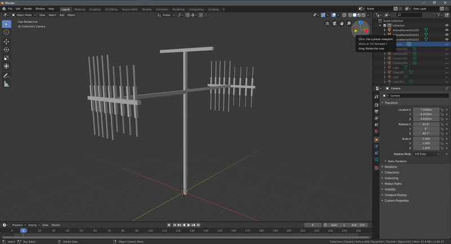451x244 pixels.
Task: Open the Rotation Mode XYZ Euler dropdown
Action: pyautogui.click(x=426, y=154)
